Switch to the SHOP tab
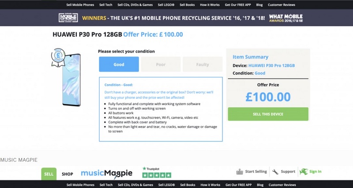353x188 pixels. pyautogui.click(x=68, y=174)
